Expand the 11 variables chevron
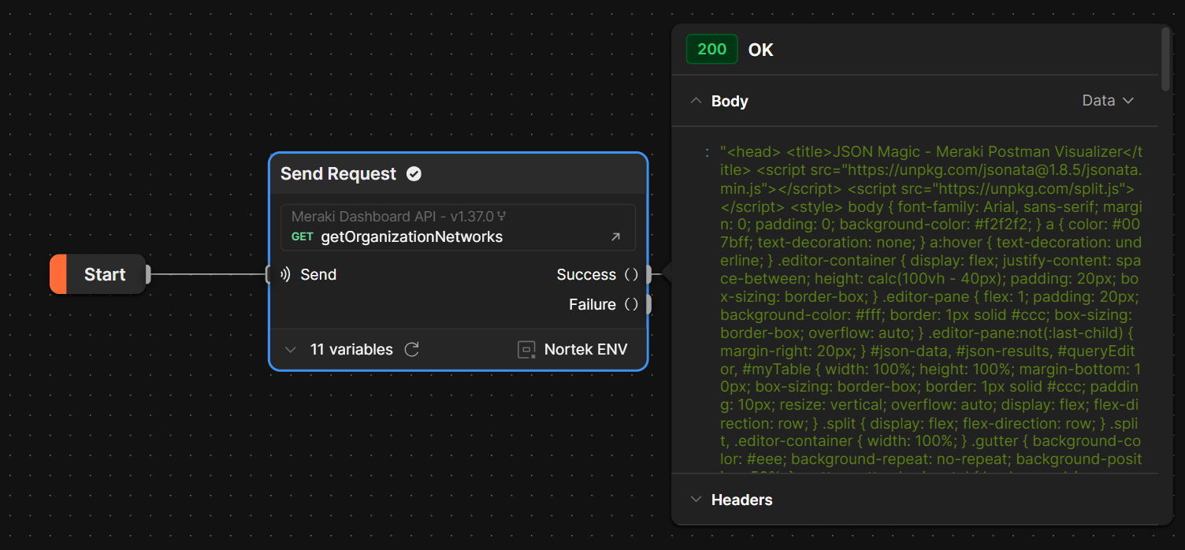 point(291,349)
